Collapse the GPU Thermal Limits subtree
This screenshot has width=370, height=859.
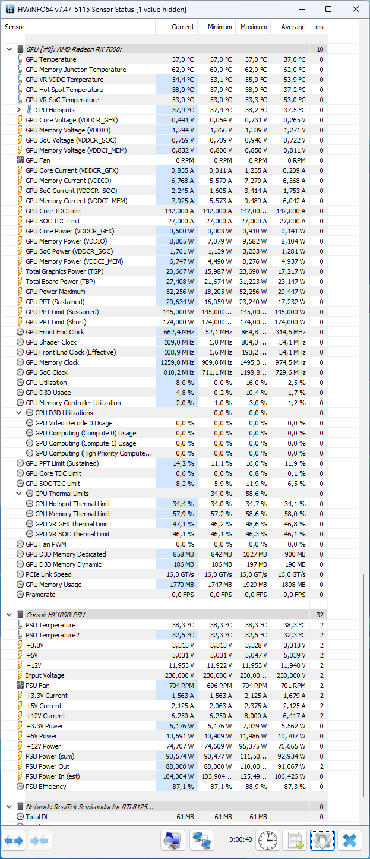19,494
